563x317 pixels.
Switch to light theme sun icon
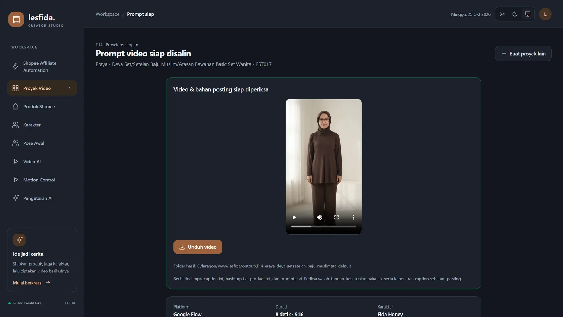(x=502, y=14)
